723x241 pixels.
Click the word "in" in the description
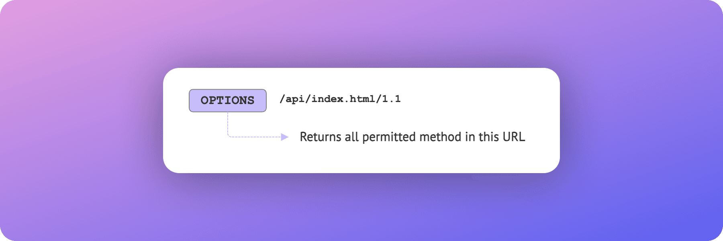470,137
